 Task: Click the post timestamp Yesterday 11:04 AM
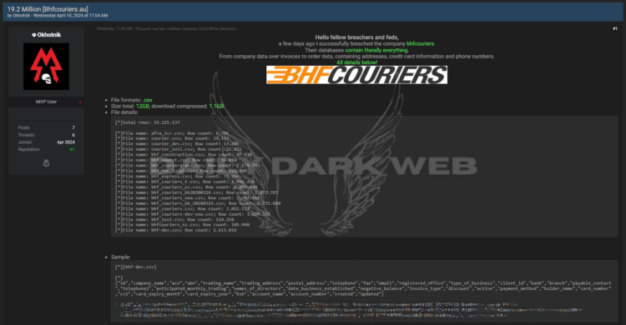[114, 28]
